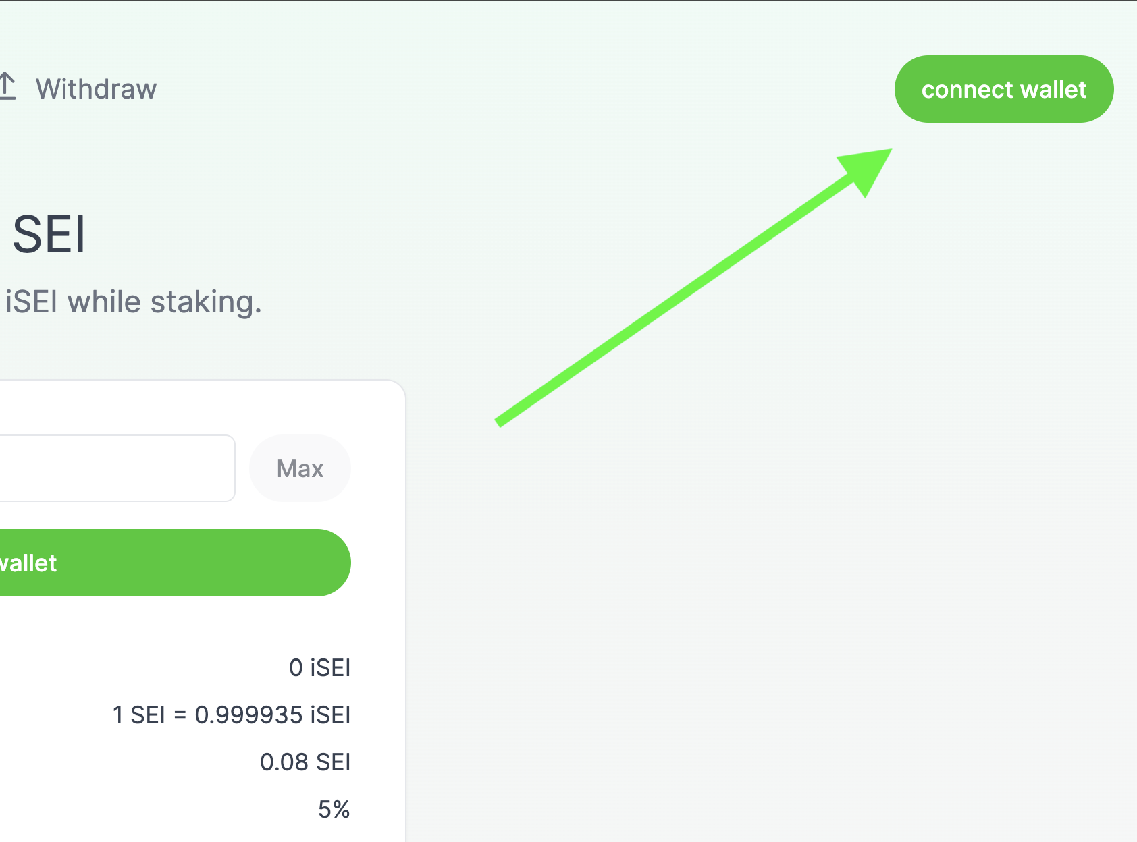Click the 'iSEI' word in the subtitle
Screen dimensions: 1137x842
point(32,302)
